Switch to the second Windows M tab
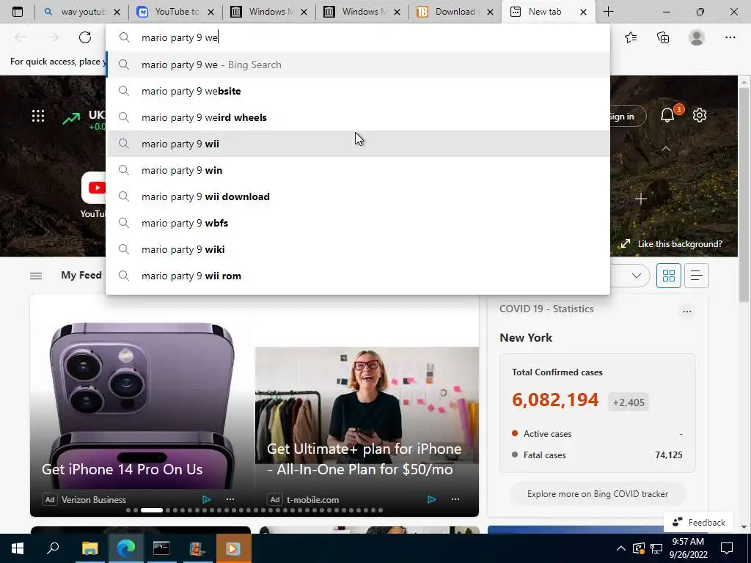 pyautogui.click(x=362, y=12)
